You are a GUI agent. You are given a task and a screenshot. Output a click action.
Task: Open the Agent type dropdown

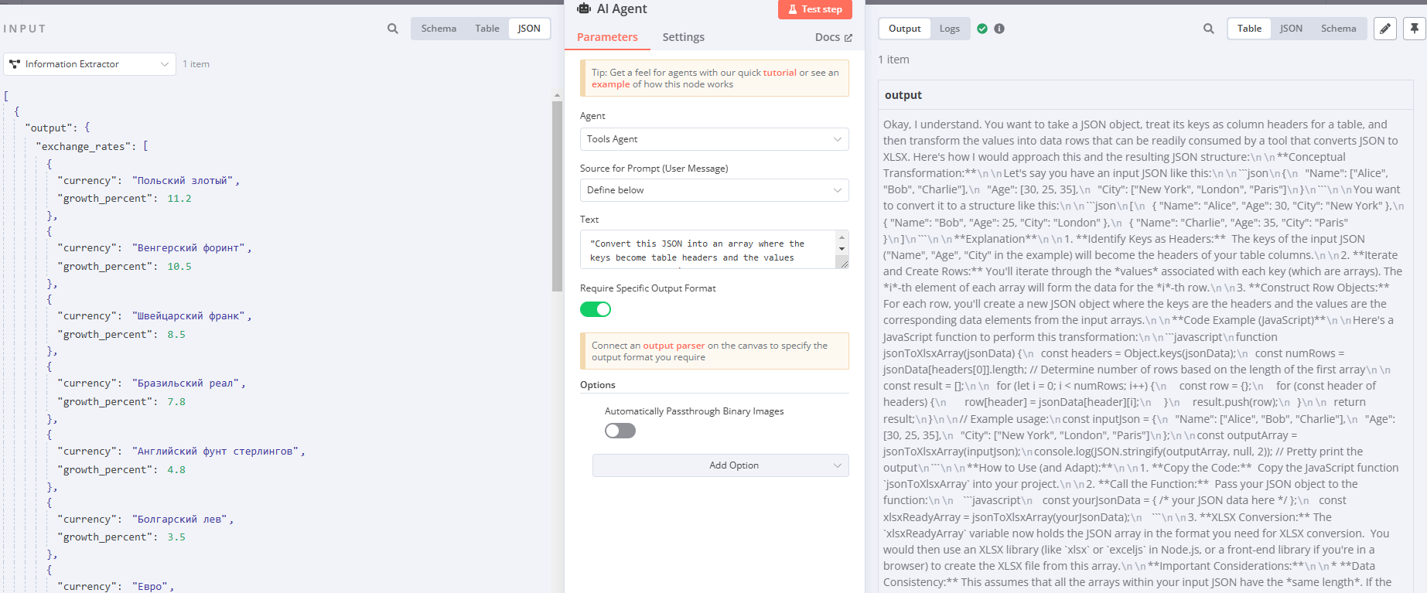(715, 139)
